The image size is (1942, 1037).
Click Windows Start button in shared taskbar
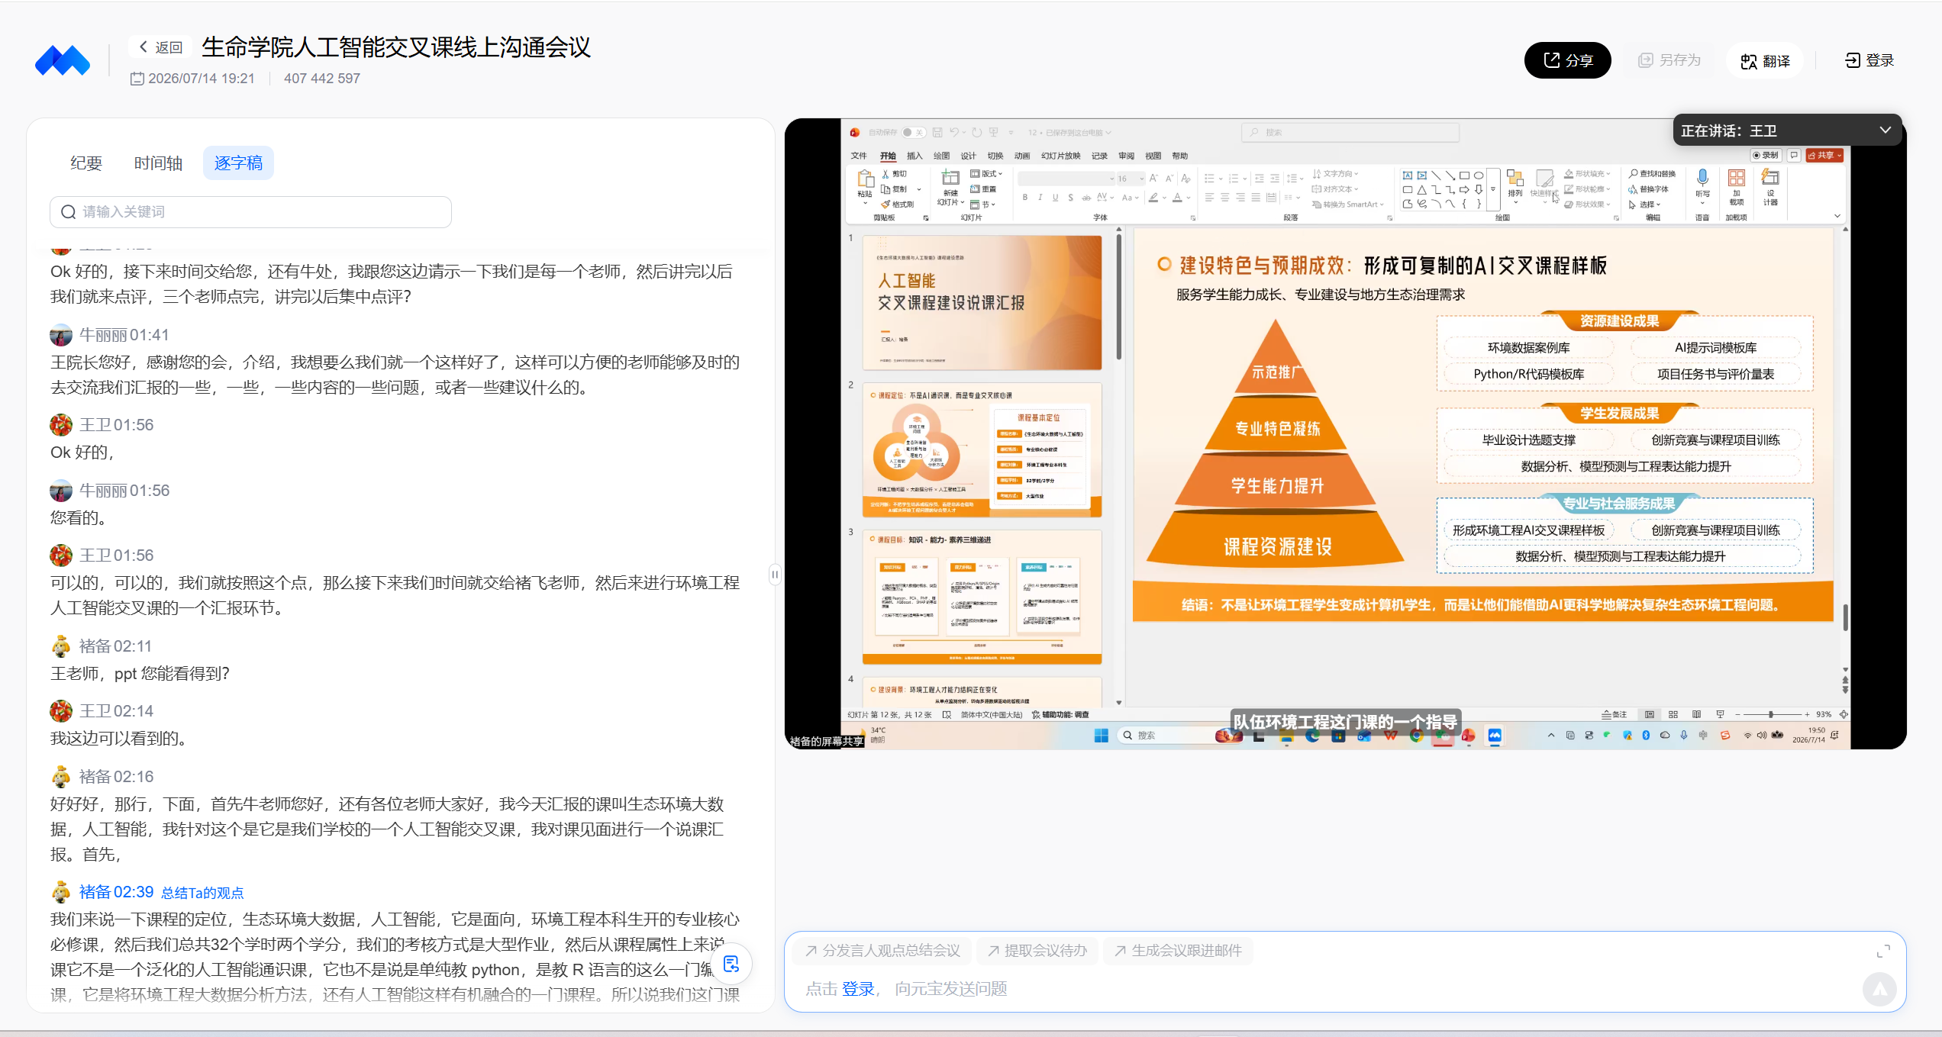coord(1101,736)
